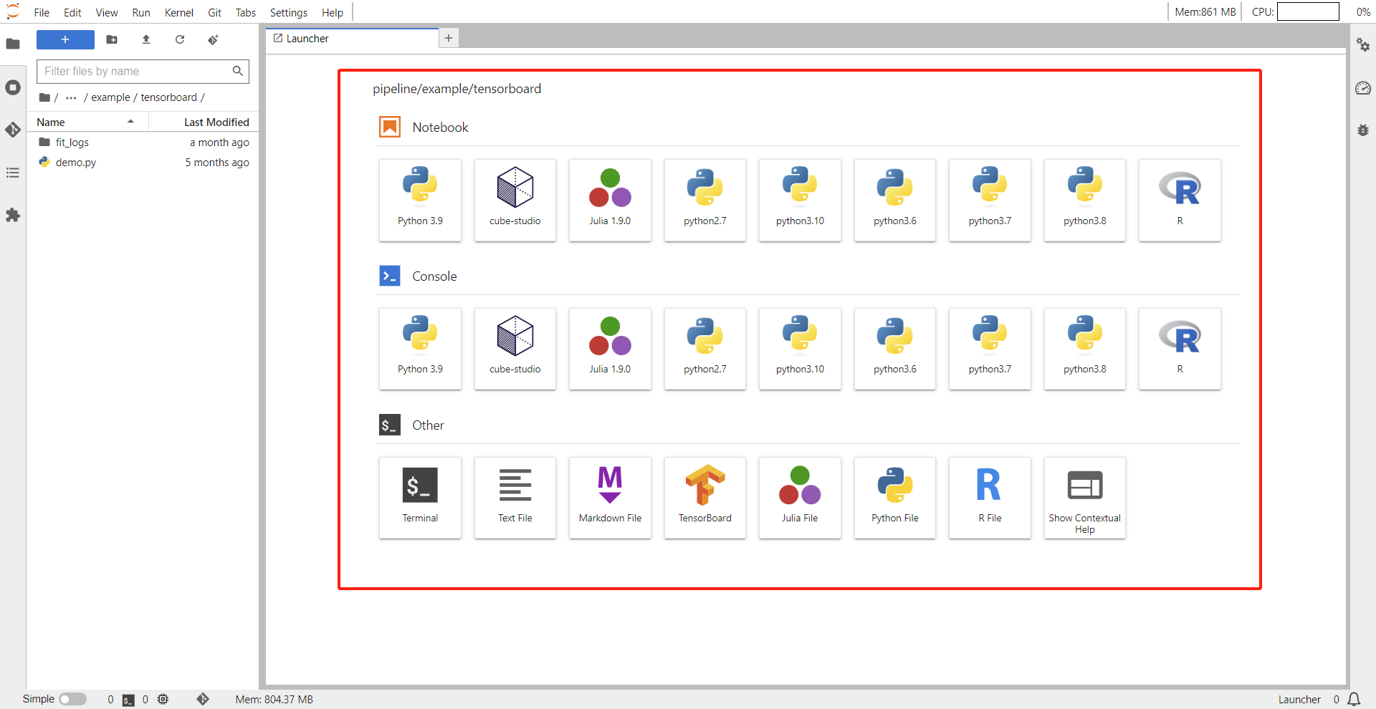1376x709 pixels.
Task: Expand collapsed breadcrumb ellipsis
Action: (x=71, y=97)
